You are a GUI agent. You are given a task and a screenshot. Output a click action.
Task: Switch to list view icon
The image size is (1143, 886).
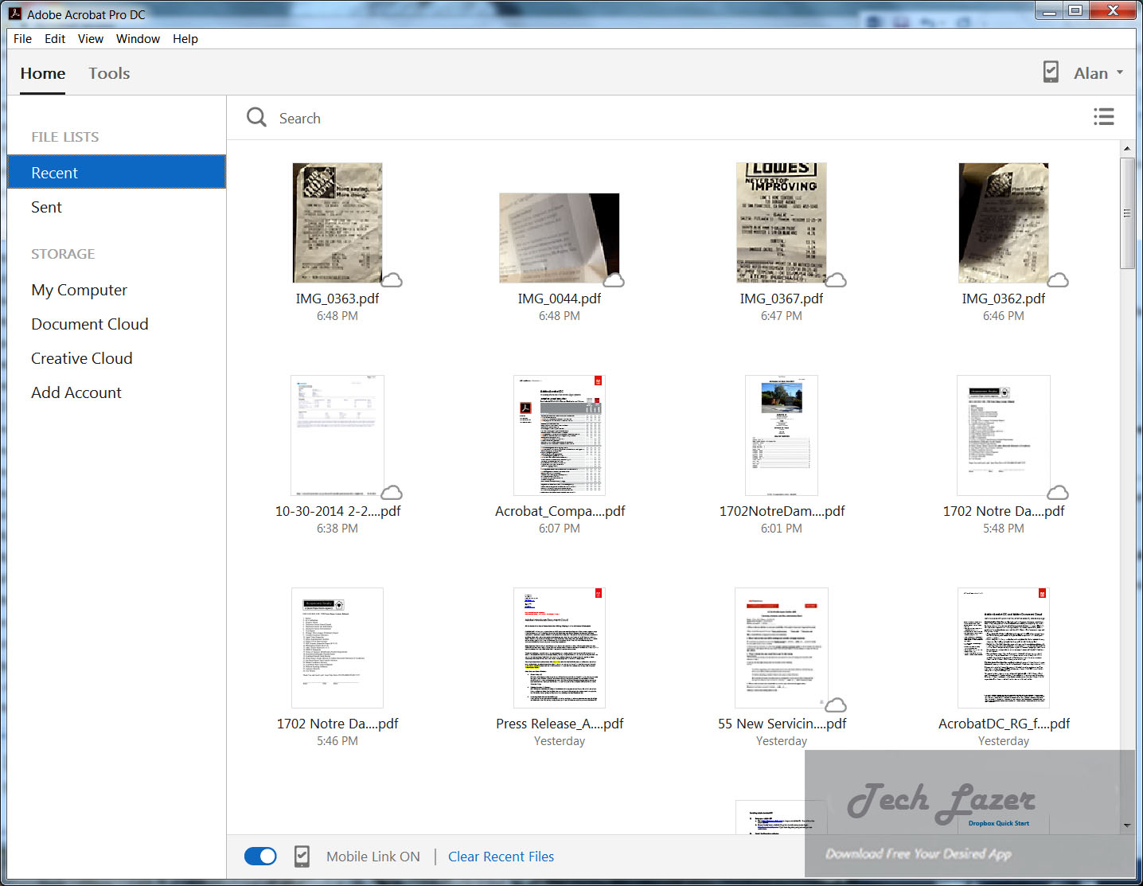pyautogui.click(x=1103, y=117)
